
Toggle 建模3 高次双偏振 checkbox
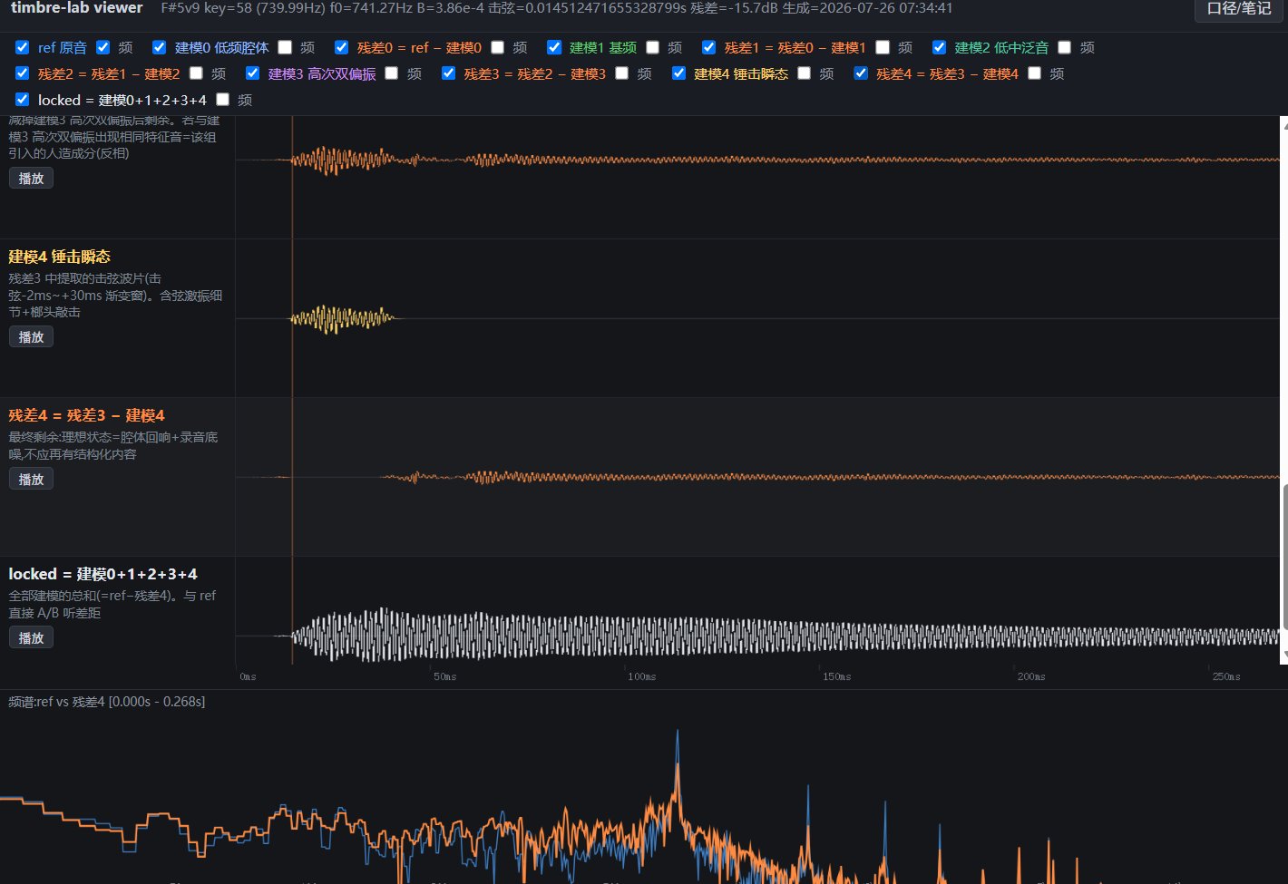click(x=253, y=73)
